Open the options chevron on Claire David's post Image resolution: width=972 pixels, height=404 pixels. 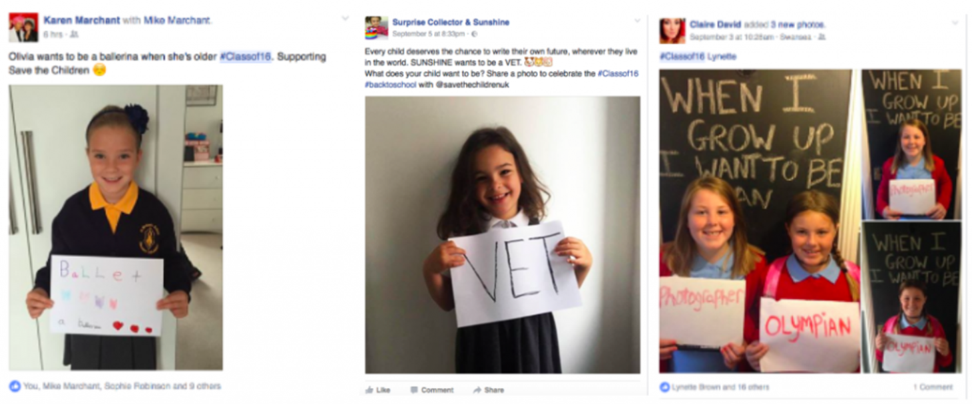coord(955,23)
